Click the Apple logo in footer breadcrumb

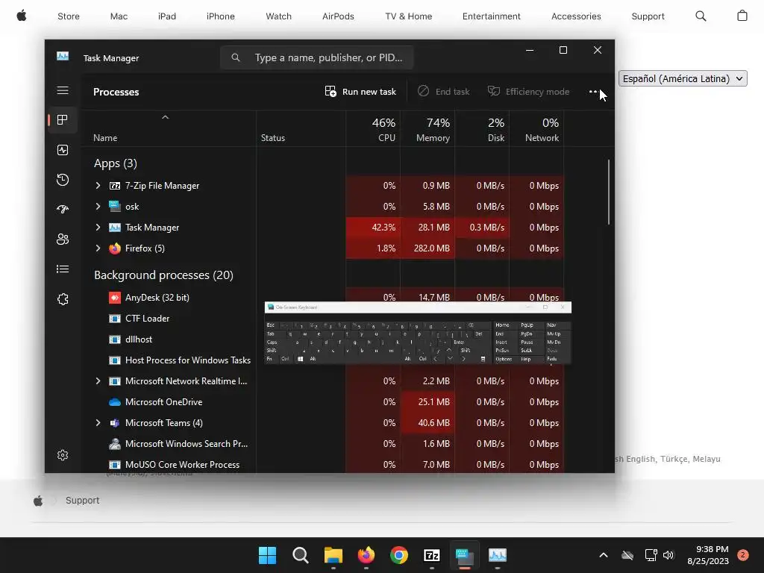pos(38,501)
